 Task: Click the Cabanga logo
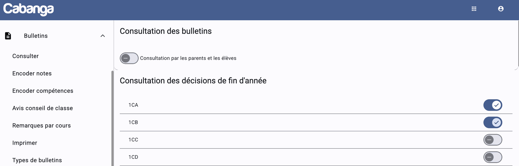pos(28,9)
